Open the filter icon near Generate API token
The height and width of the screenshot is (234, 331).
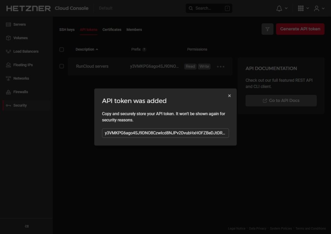click(267, 29)
